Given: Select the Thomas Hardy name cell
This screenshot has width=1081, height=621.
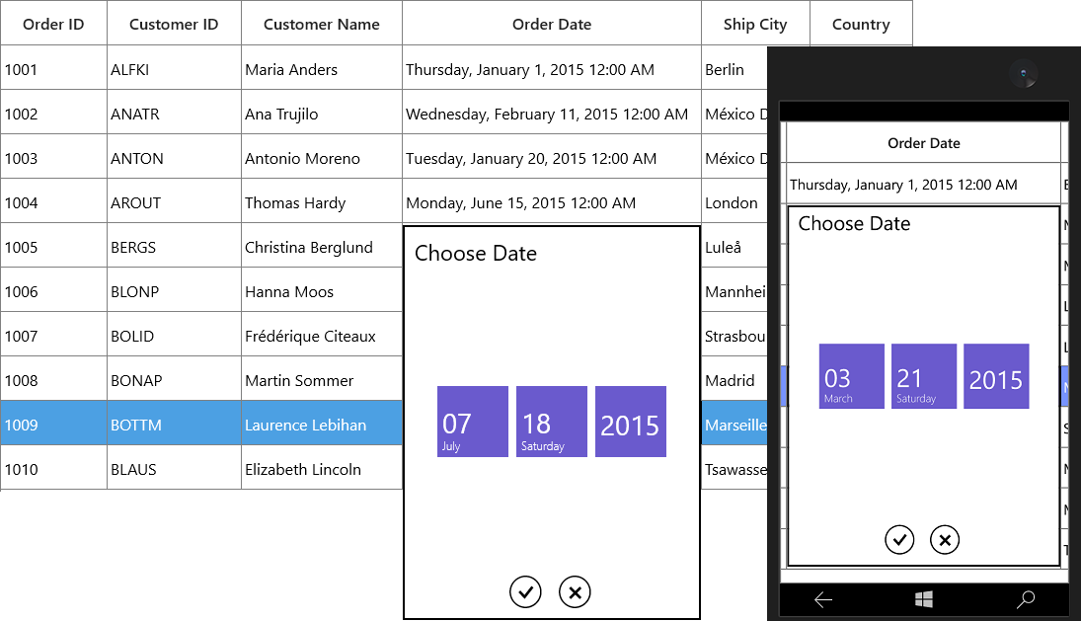Looking at the screenshot, I should point(321,201).
